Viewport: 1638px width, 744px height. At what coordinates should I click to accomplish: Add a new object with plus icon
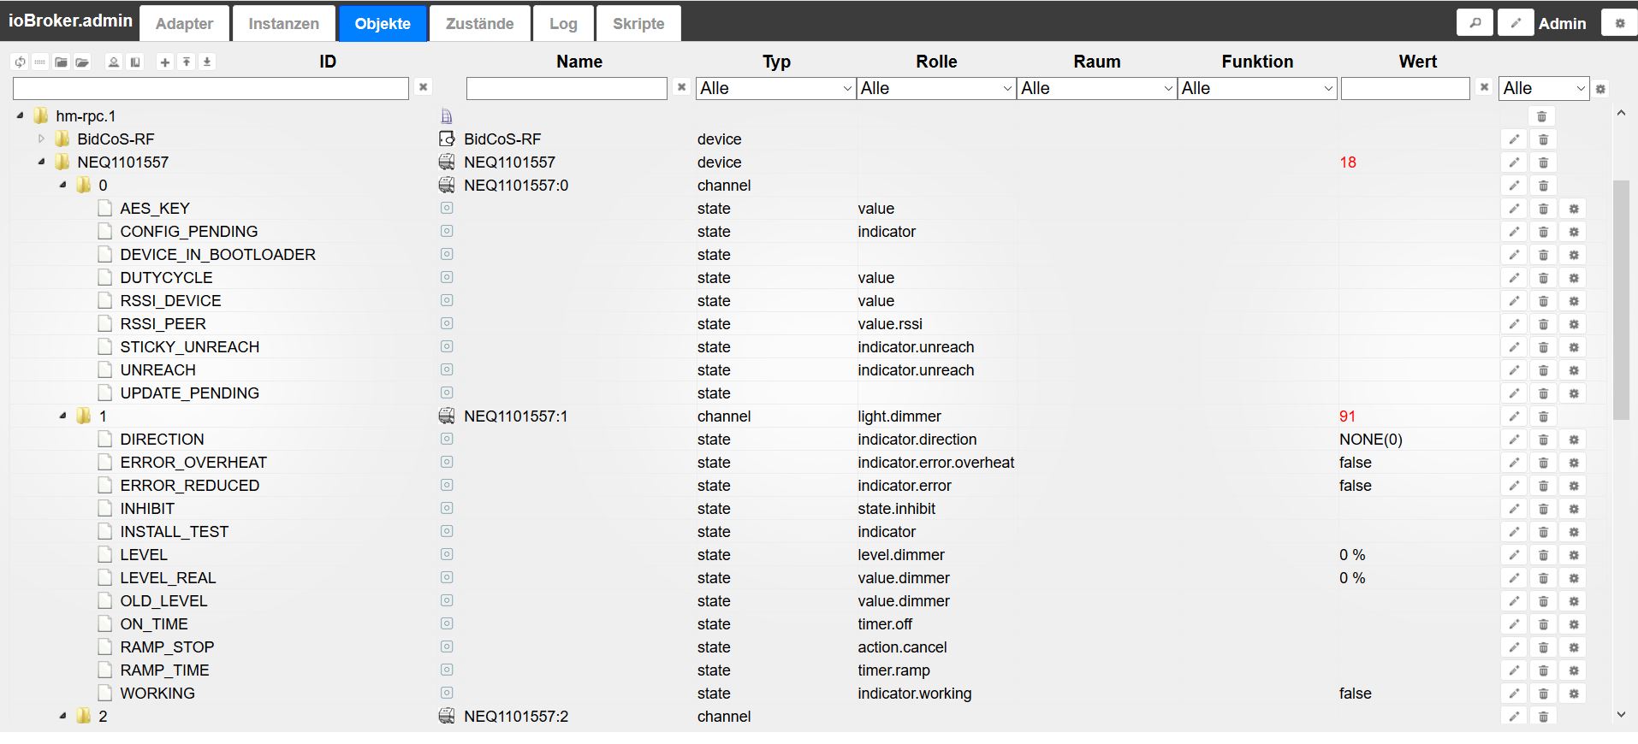165,62
